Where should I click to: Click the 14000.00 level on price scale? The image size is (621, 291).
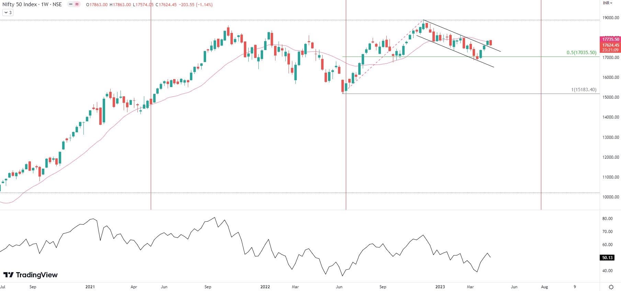coord(611,117)
